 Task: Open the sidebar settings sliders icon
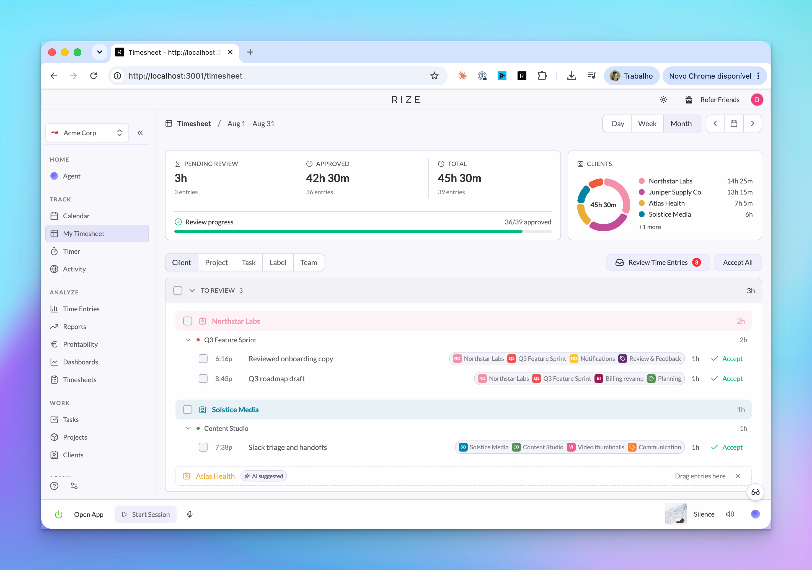(74, 486)
